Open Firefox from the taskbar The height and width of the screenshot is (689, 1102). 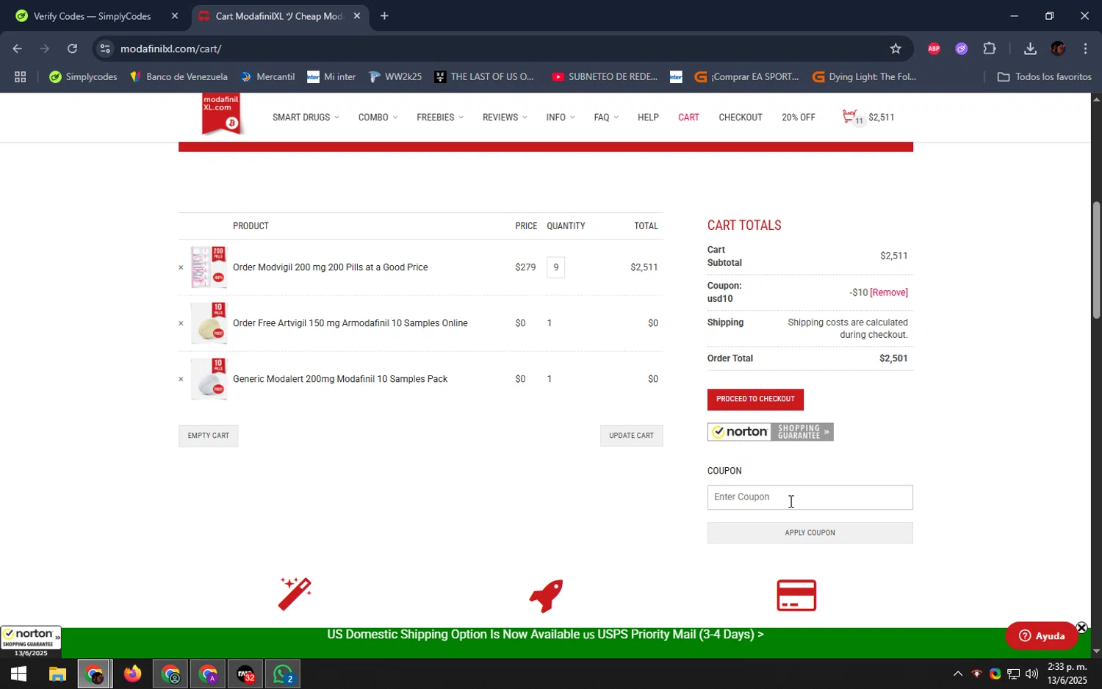click(132, 674)
